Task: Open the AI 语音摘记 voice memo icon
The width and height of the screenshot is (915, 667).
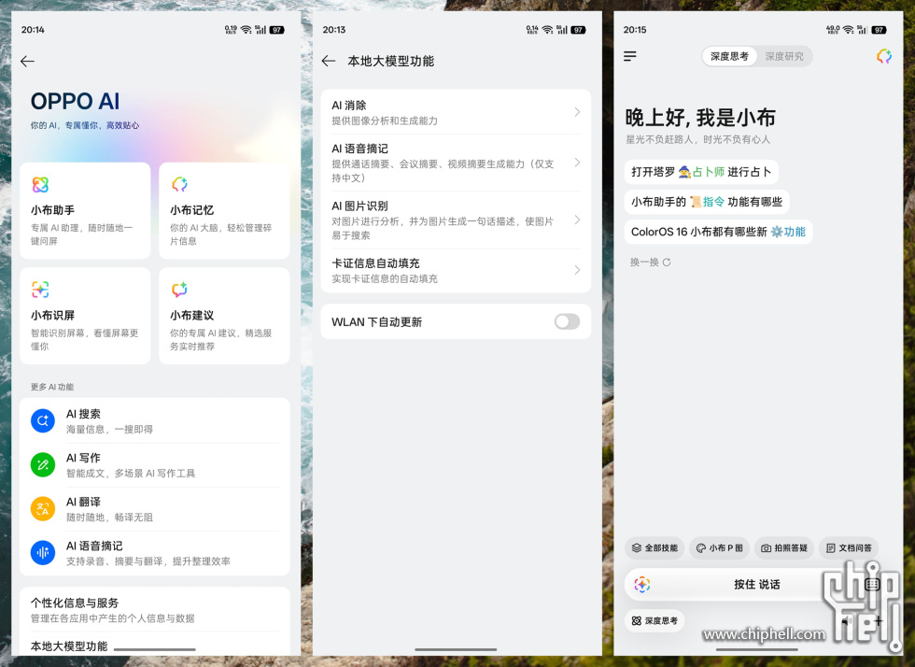Action: (x=42, y=552)
